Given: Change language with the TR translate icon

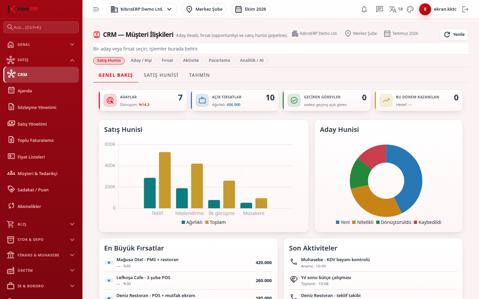Looking at the screenshot, I should pos(396,9).
